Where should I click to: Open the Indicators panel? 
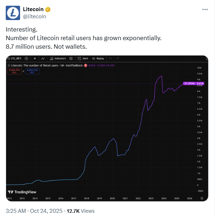[x=58, y=58]
